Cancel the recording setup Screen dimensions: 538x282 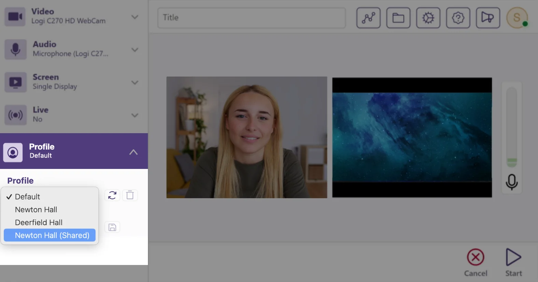point(475,263)
